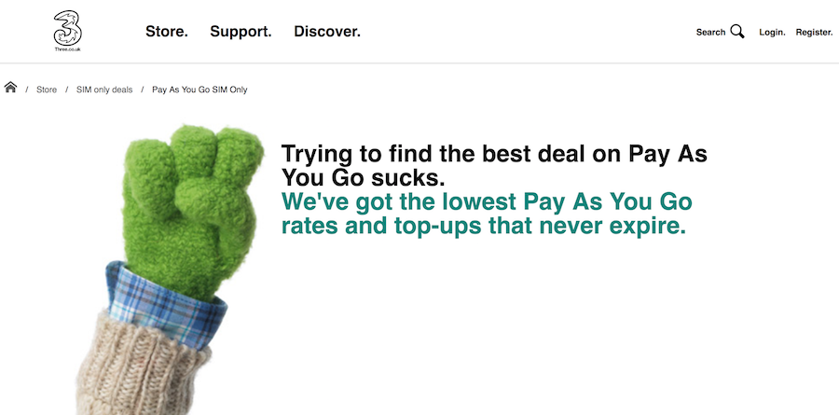839x415 pixels.
Task: Open the Store. navigation menu
Action: point(167,32)
